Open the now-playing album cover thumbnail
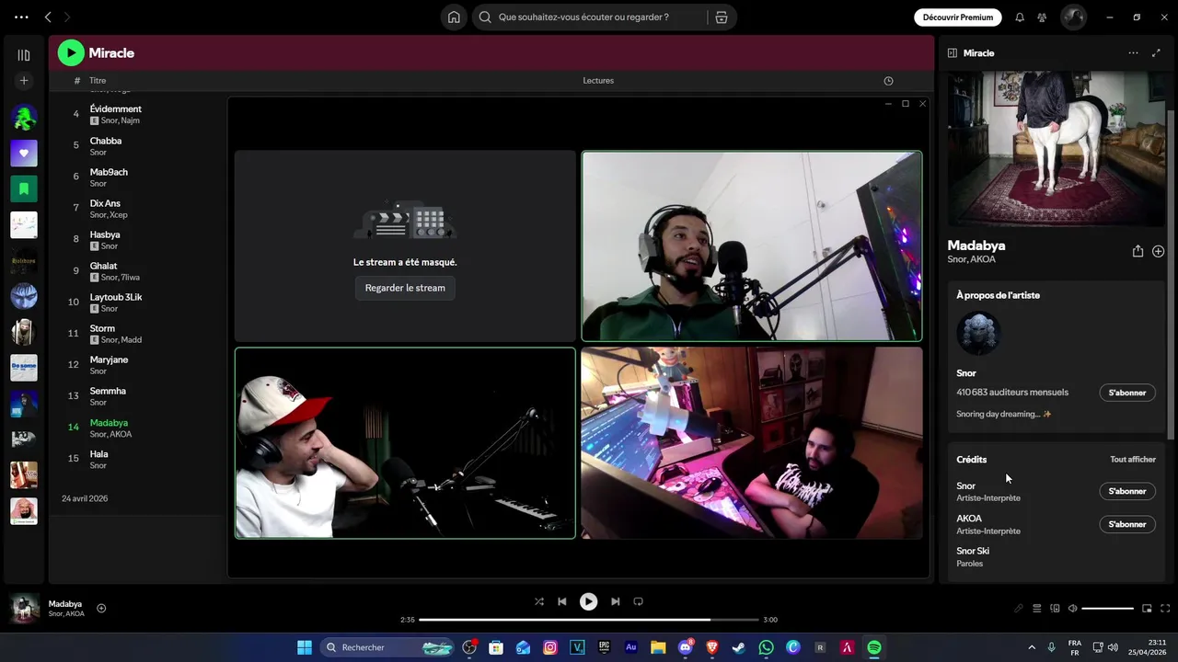This screenshot has height=662, width=1178. point(24,608)
